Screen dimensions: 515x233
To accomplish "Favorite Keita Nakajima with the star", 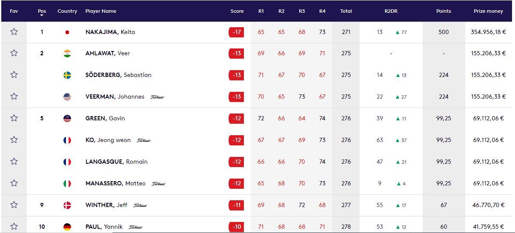I will 14,32.
